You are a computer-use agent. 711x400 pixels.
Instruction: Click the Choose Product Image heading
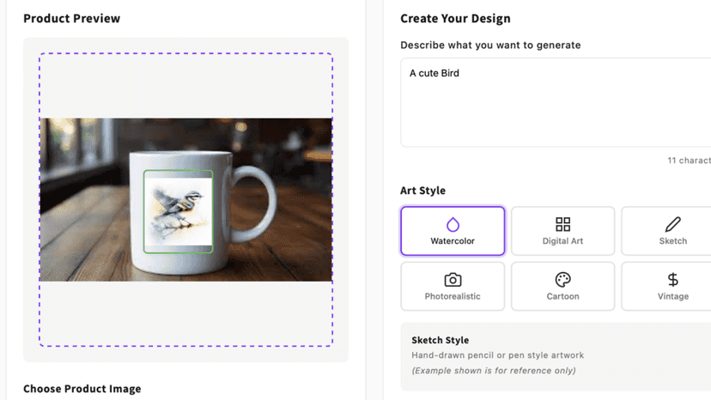pos(82,389)
